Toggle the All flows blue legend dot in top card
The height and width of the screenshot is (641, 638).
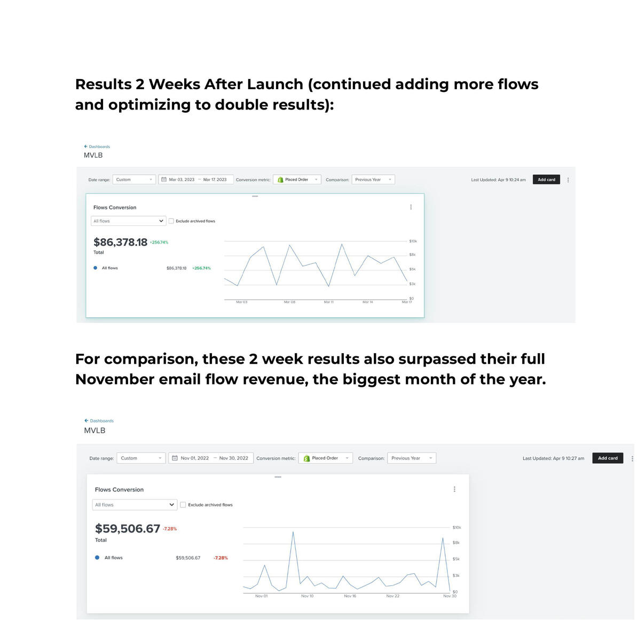[x=96, y=268]
